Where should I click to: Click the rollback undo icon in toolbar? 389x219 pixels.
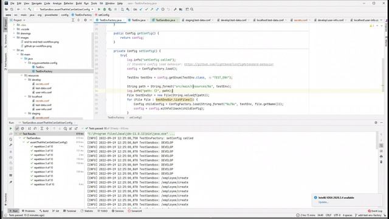click(x=169, y=10)
